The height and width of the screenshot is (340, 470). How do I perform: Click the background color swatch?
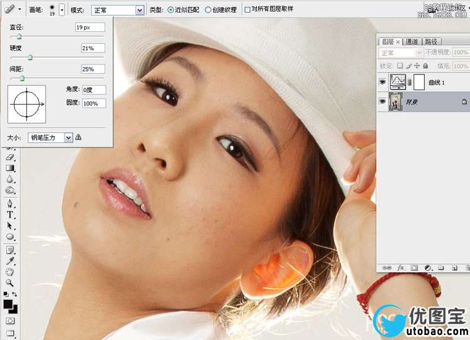coord(15,310)
